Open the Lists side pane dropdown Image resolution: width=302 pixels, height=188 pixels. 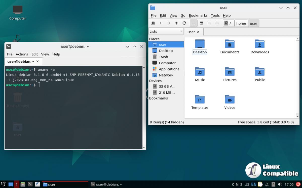pos(166,31)
